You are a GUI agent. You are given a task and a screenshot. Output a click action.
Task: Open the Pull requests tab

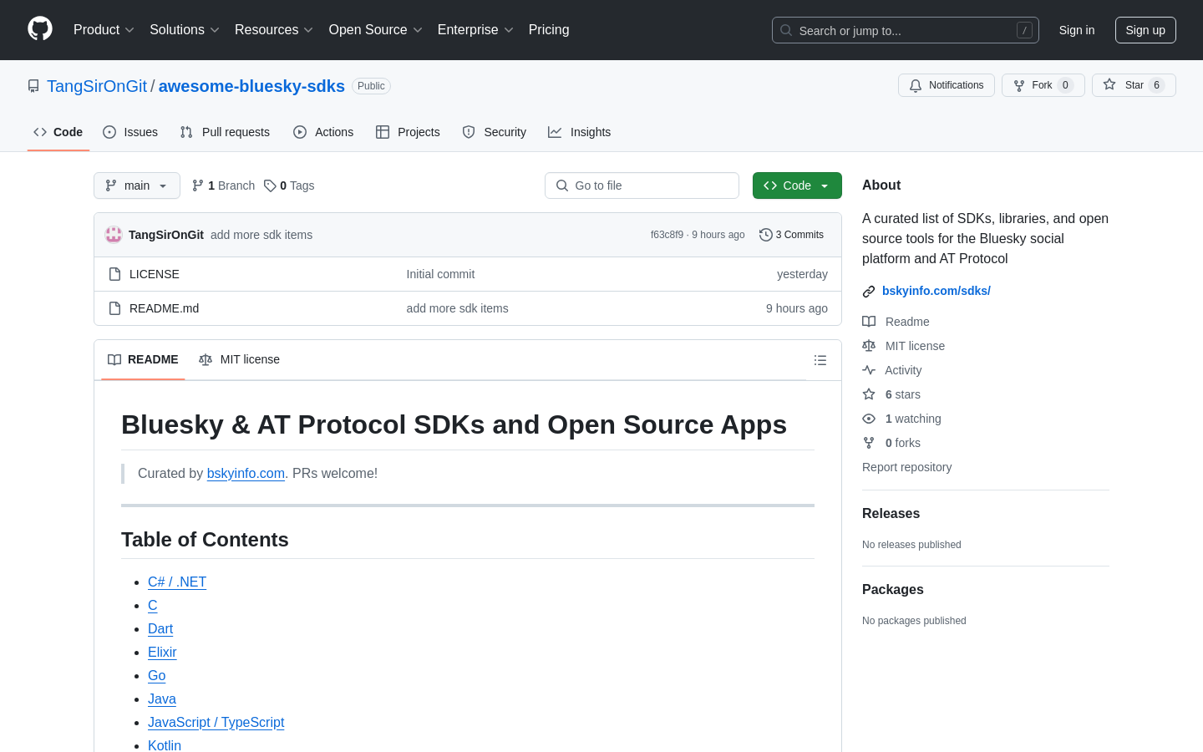pos(225,132)
